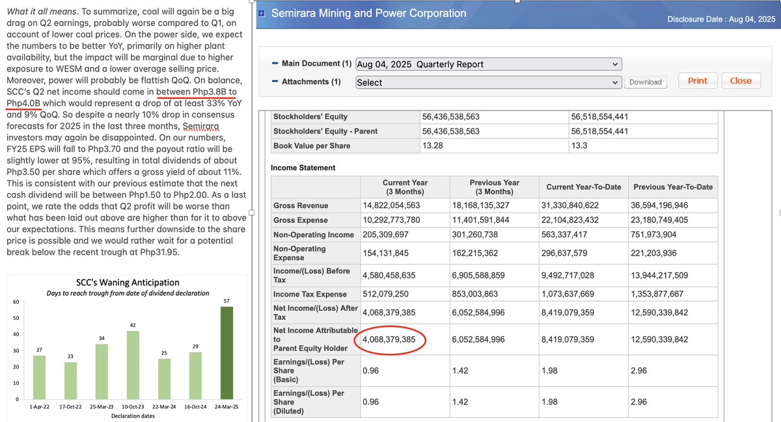Select the Net Income/(Loss) After Tax label

(316, 313)
